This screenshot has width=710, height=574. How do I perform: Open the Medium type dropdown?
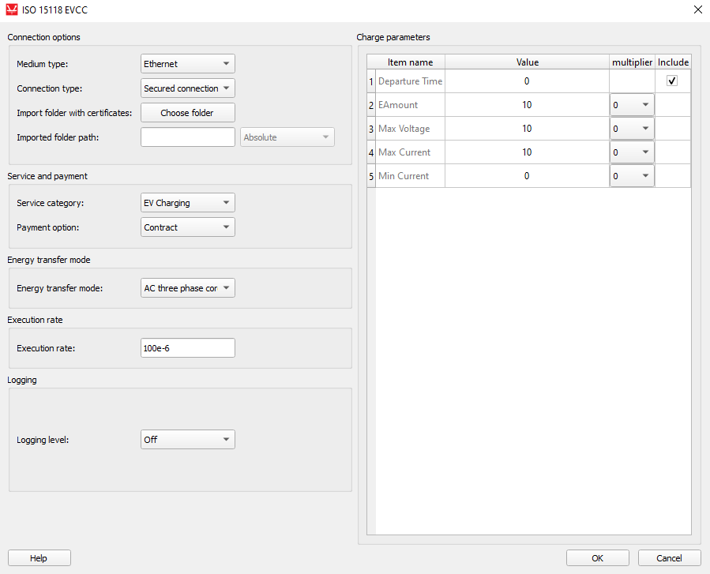[187, 64]
